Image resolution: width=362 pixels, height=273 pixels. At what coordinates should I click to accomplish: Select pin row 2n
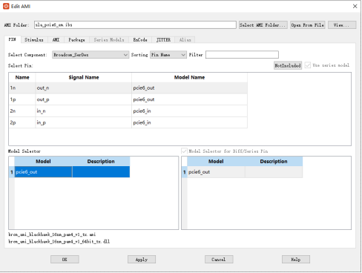click(x=128, y=111)
